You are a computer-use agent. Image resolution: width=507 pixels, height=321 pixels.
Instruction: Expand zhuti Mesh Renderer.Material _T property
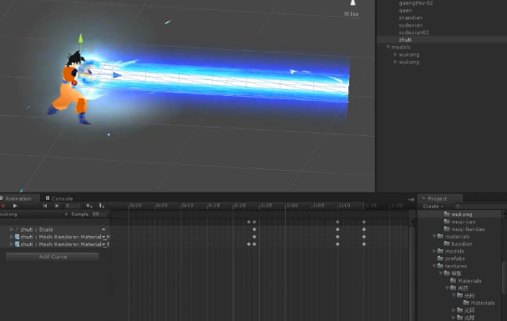pyautogui.click(x=12, y=244)
